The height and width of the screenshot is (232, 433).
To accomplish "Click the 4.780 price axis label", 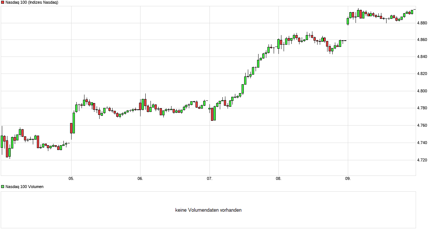I will coord(422,108).
